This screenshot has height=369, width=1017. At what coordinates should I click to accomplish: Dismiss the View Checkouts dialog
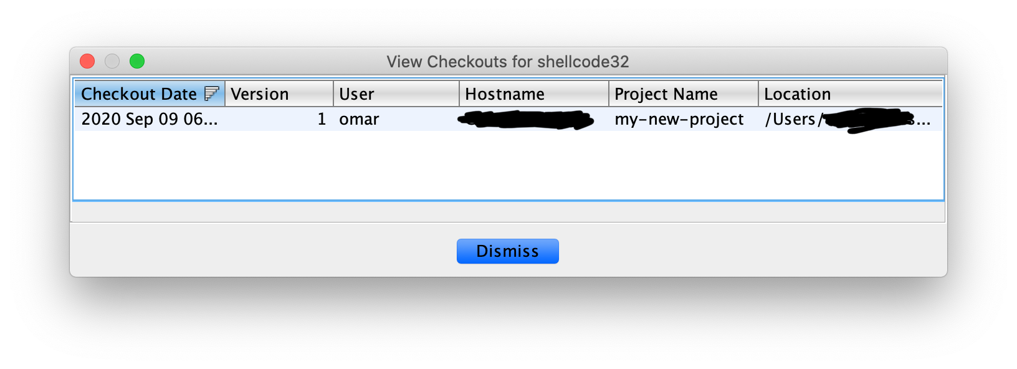click(508, 251)
